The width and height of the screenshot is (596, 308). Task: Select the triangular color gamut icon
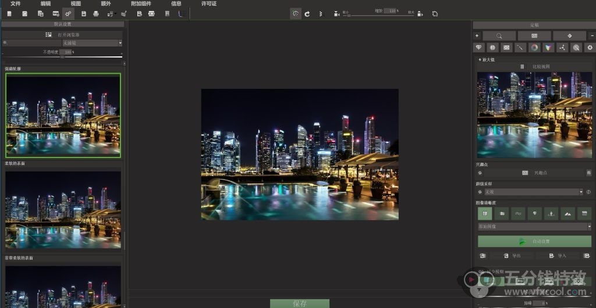tap(548, 48)
